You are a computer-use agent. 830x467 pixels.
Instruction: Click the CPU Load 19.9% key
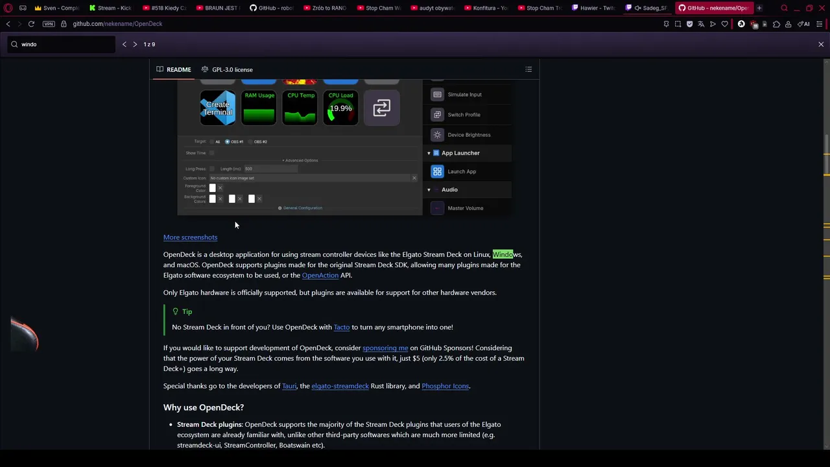[341, 108]
